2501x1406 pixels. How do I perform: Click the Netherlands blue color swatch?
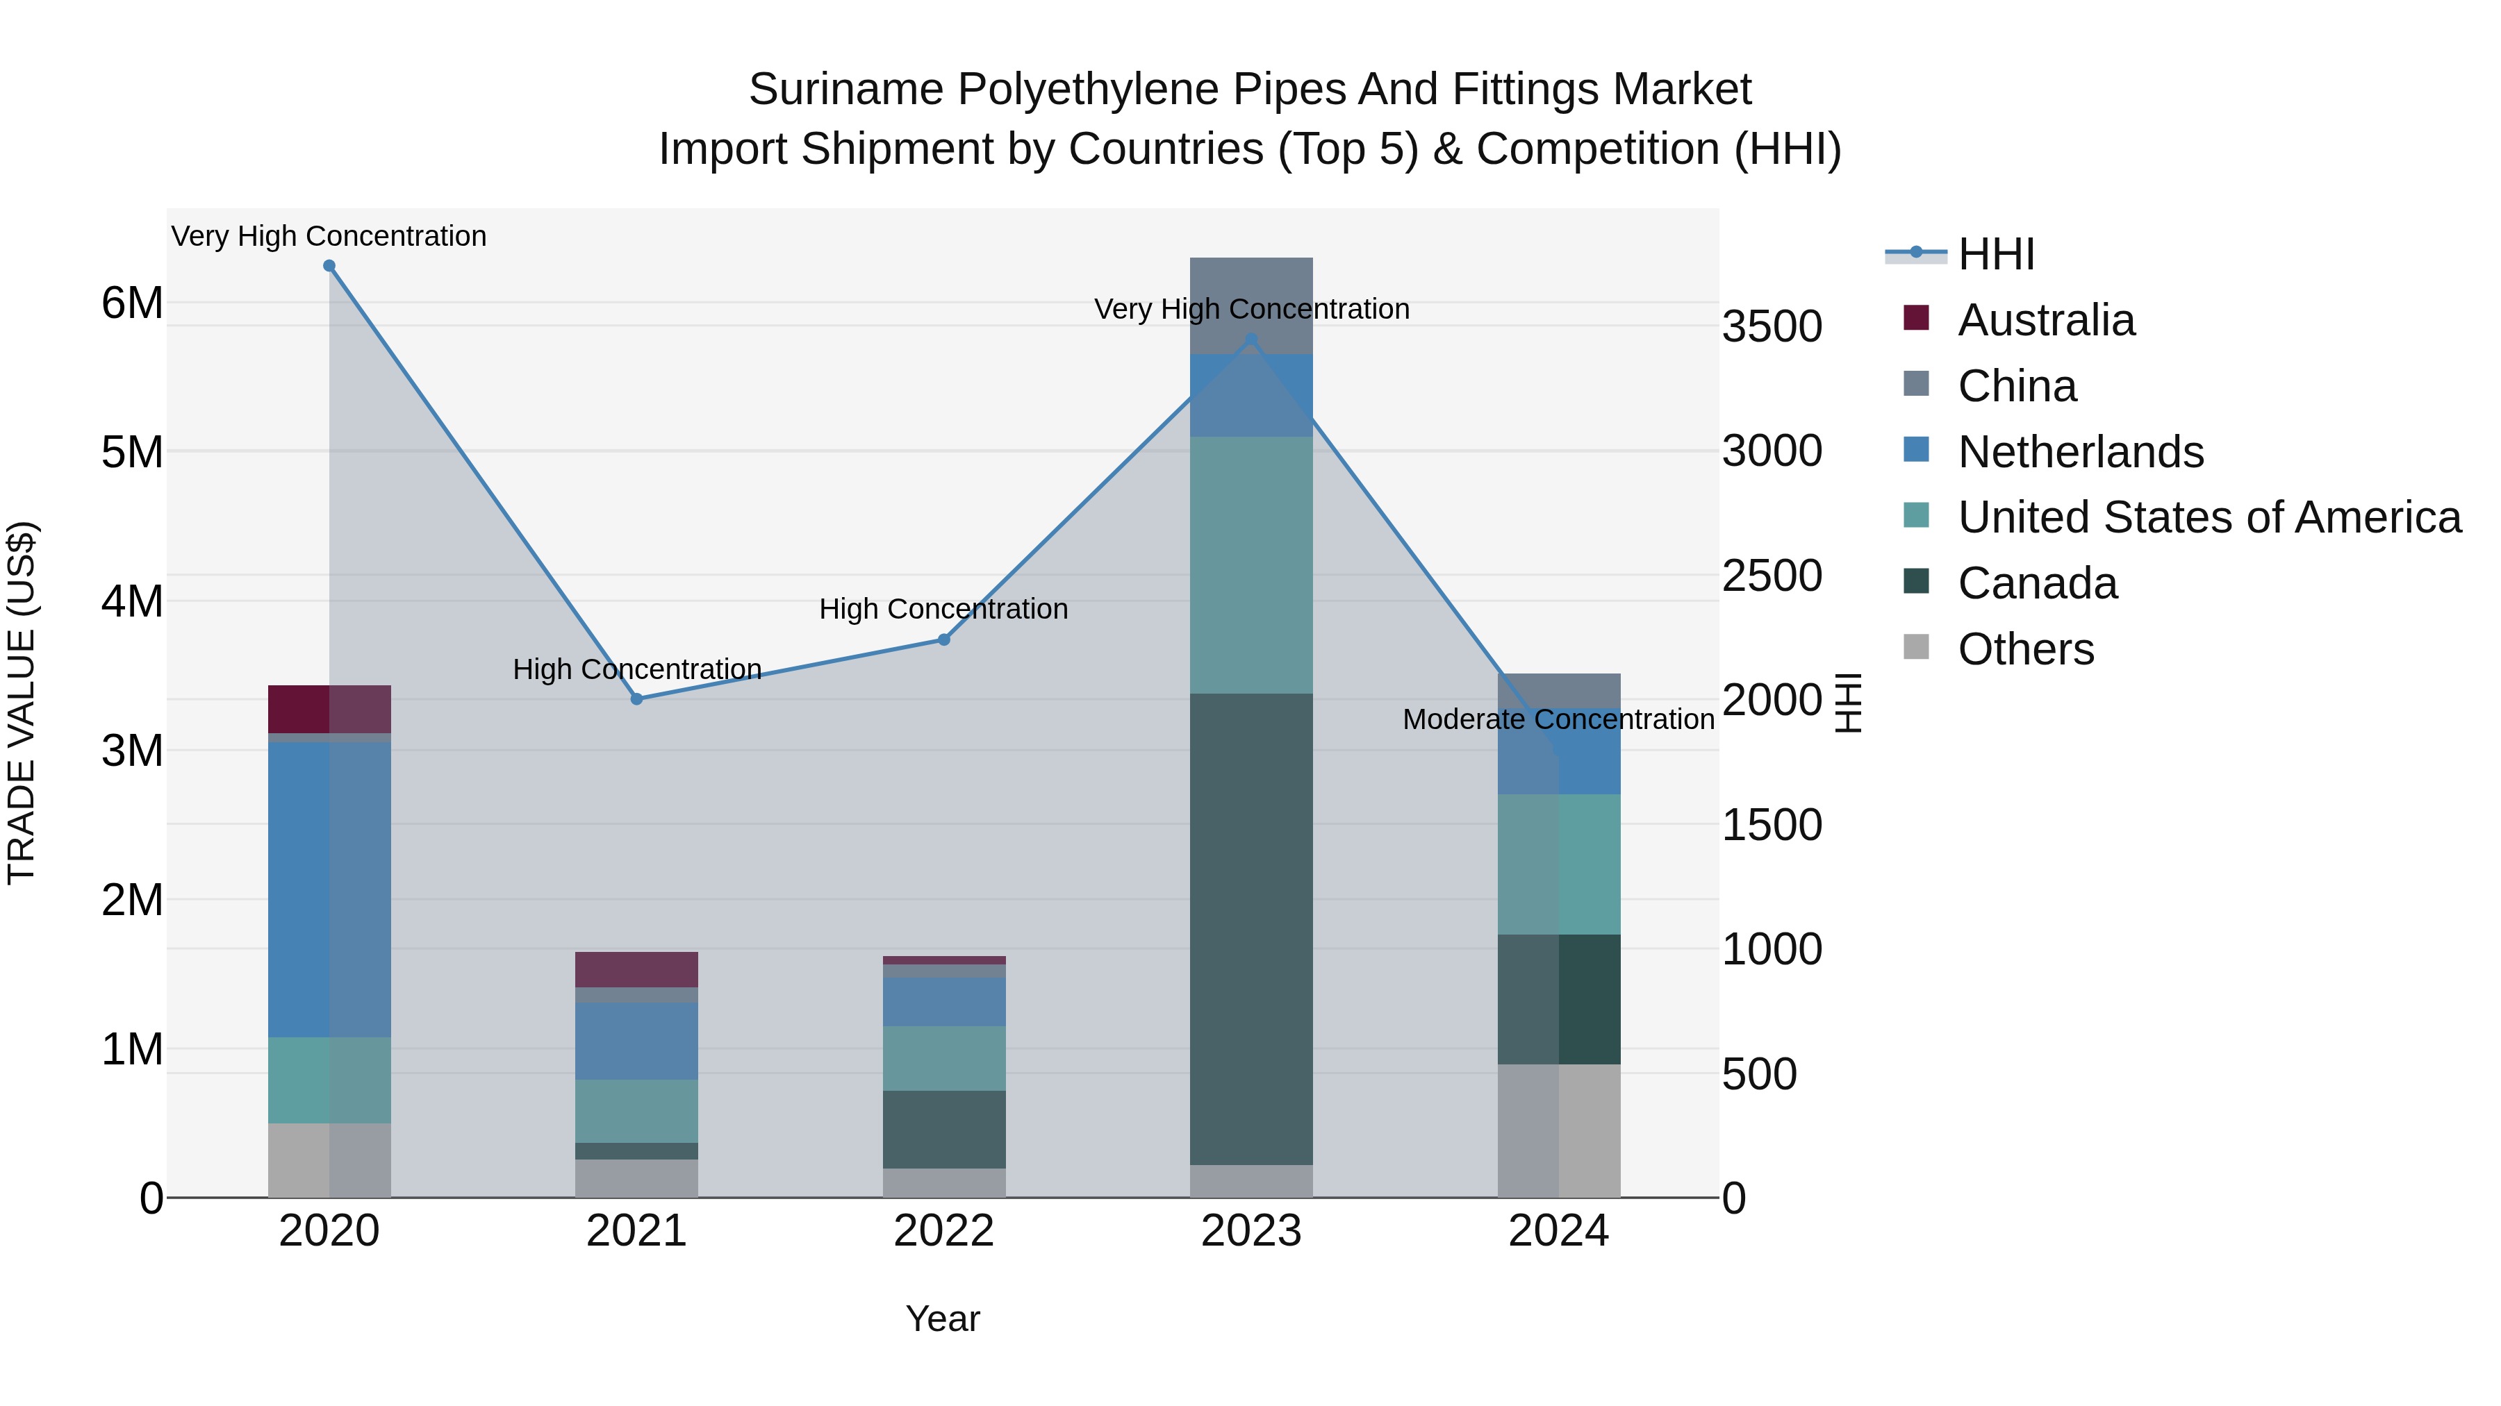[x=1917, y=449]
